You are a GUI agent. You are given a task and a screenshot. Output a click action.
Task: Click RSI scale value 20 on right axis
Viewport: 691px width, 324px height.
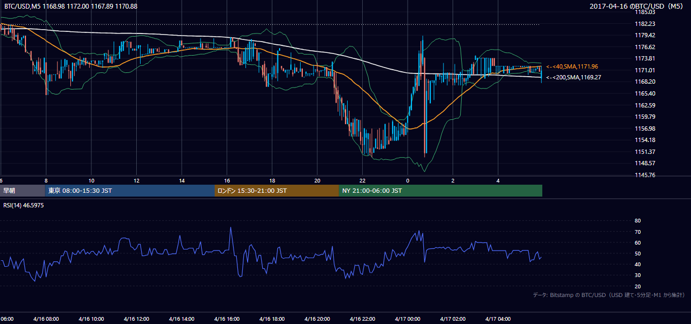pos(637,286)
